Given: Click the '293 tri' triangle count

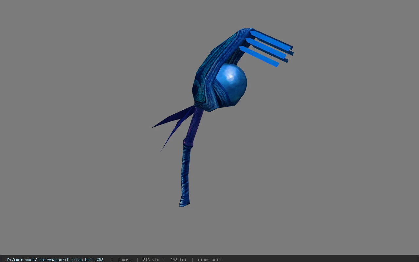Looking at the screenshot, I should point(178,260).
